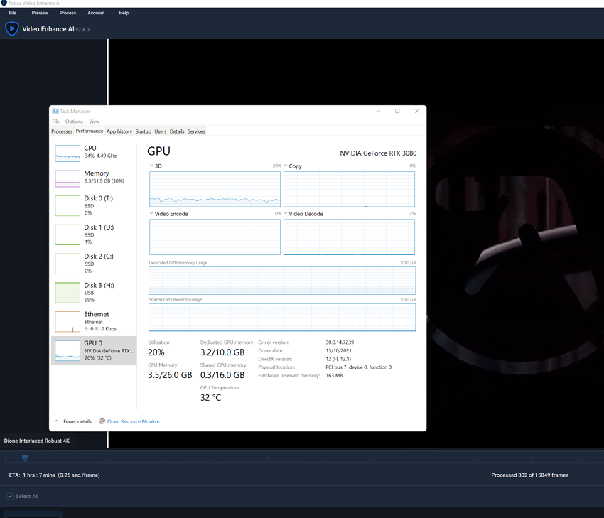Viewport: 604px width, 518px height.
Task: Switch to Processes tab
Action: [62, 131]
